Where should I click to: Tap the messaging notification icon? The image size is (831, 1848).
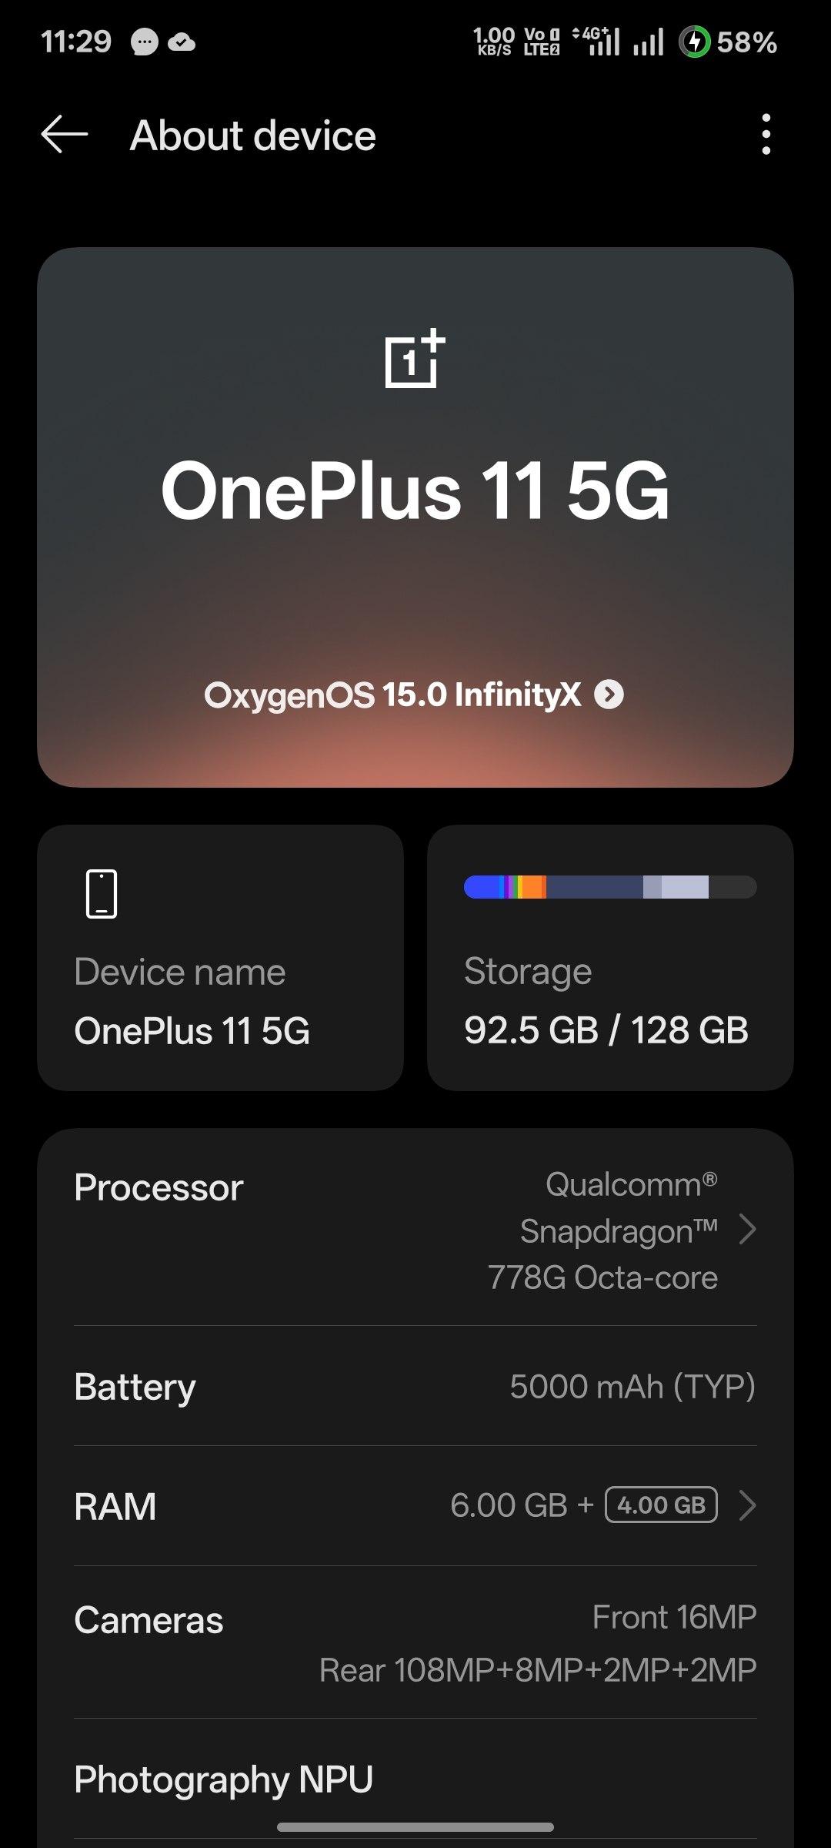point(144,42)
